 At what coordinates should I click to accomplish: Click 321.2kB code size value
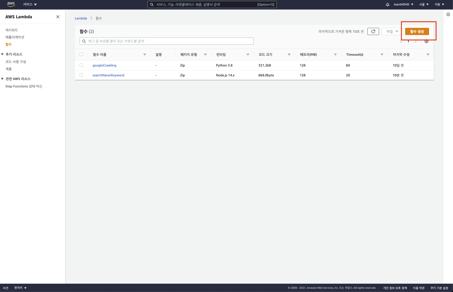pos(264,65)
